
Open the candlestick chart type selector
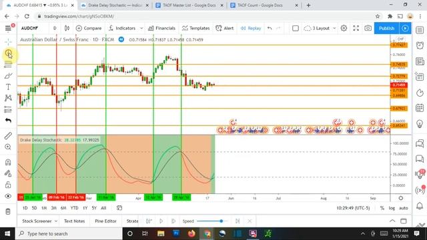[x=67, y=28]
